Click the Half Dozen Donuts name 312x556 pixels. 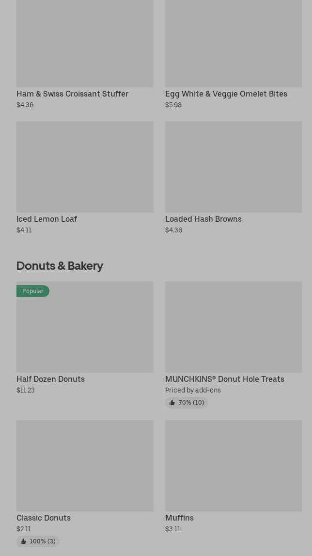point(51,379)
